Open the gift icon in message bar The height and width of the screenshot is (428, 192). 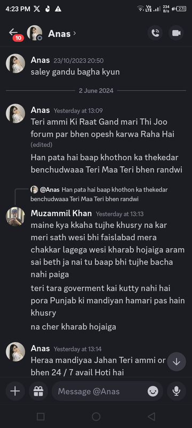[x=38, y=391]
